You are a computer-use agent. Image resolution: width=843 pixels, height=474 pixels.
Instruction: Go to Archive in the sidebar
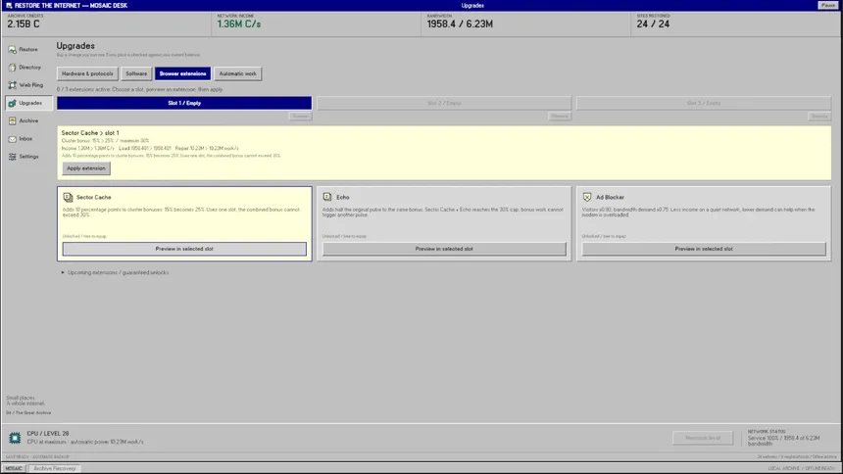[x=28, y=120]
